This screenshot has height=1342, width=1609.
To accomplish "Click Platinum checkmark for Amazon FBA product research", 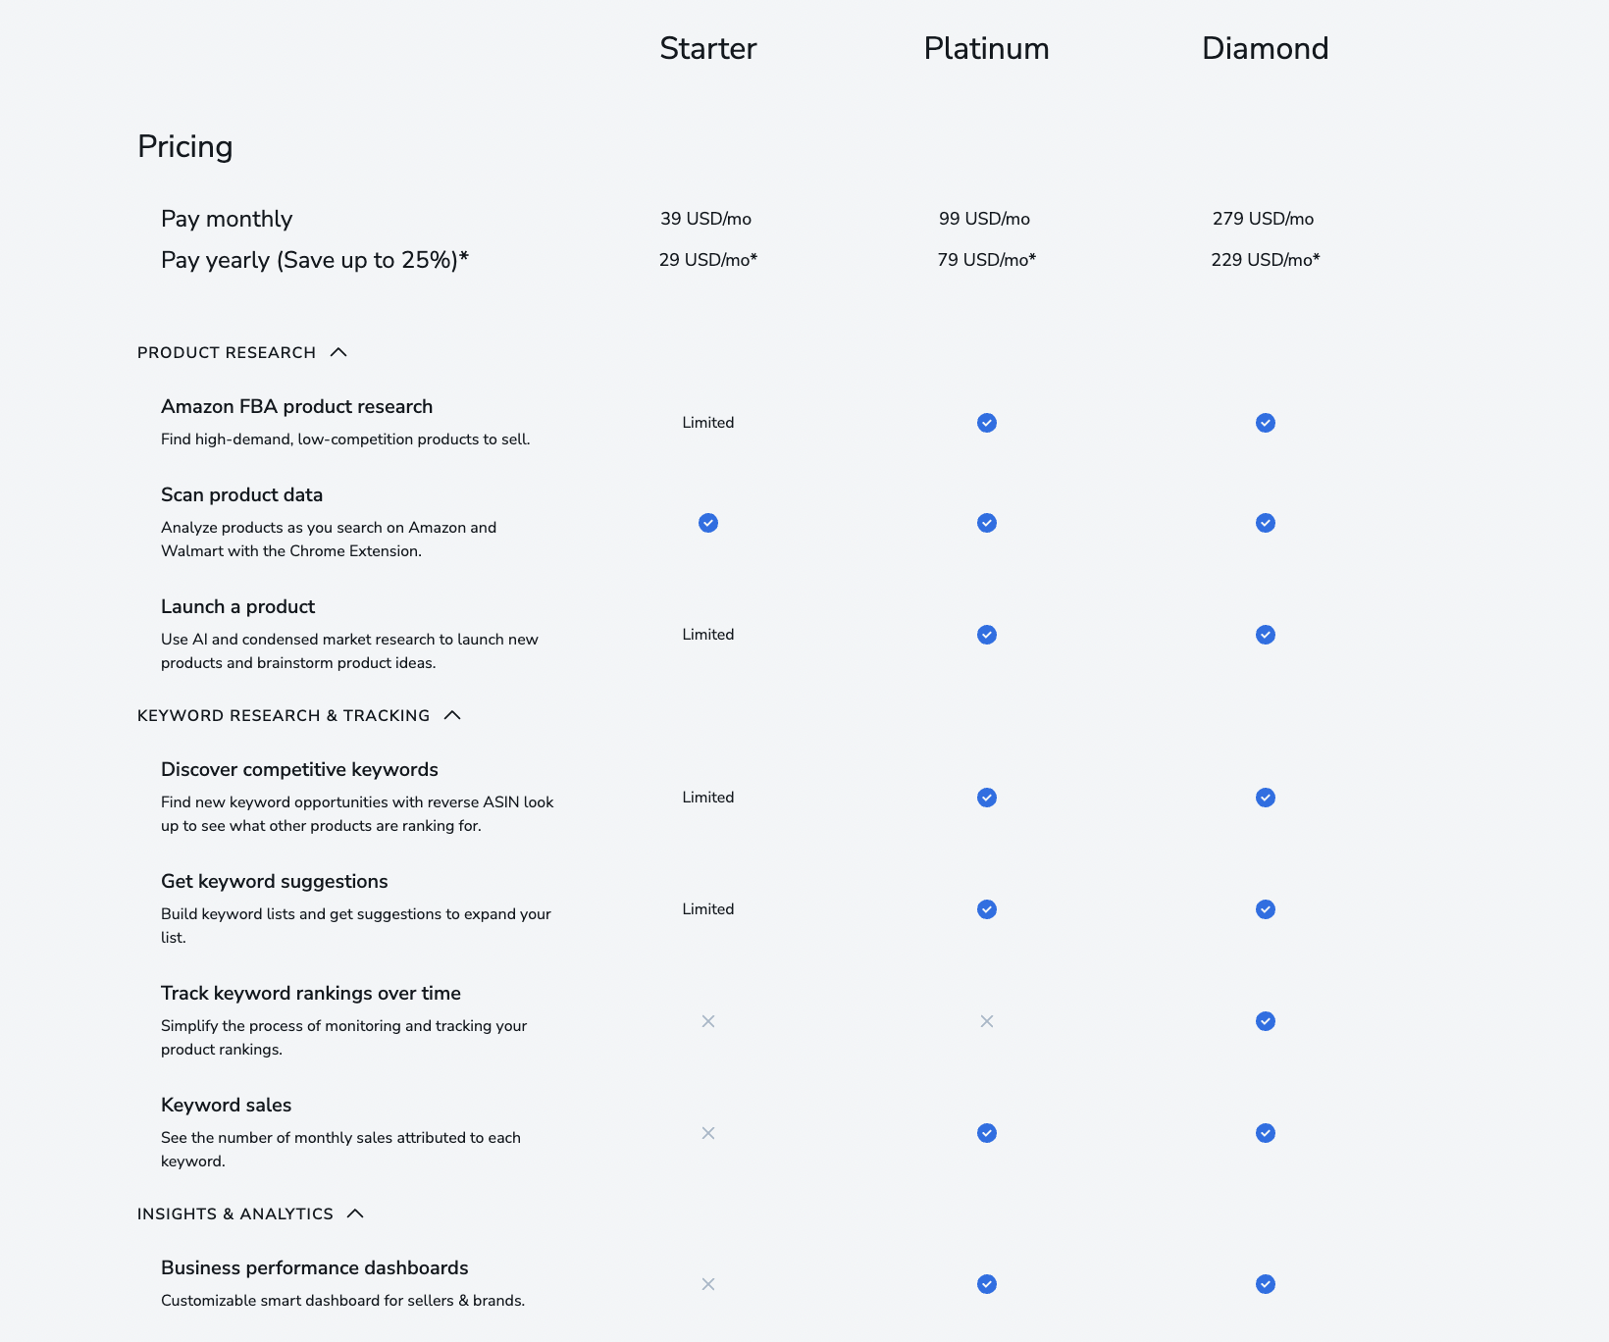I will 987,423.
